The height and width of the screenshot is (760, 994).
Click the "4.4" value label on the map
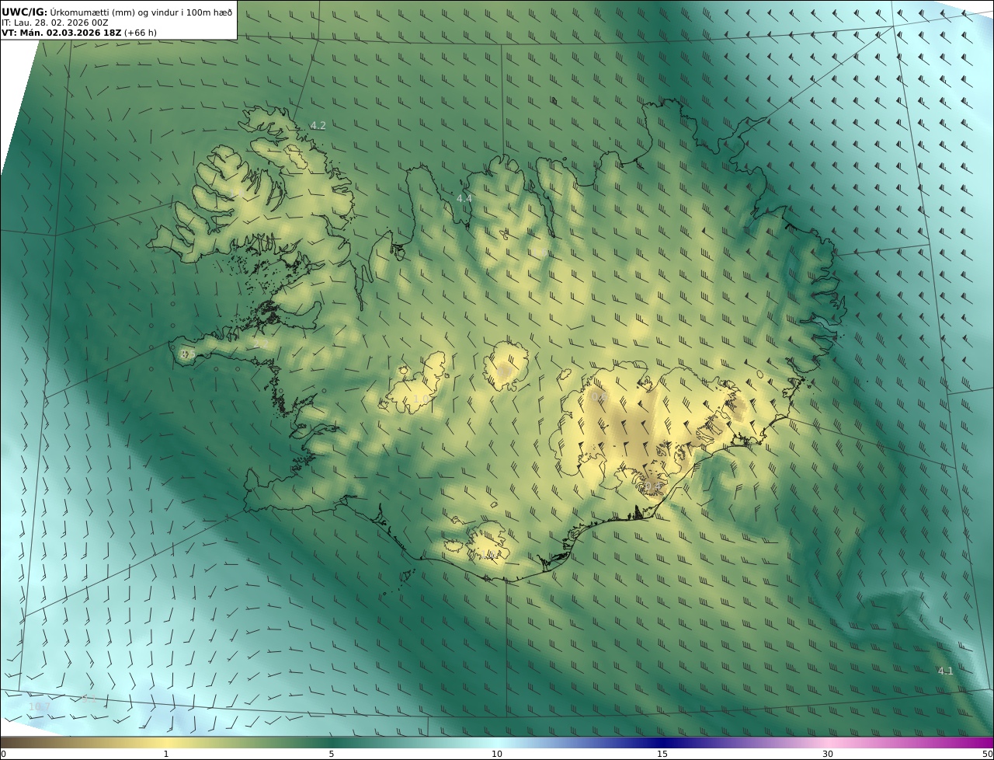(464, 199)
